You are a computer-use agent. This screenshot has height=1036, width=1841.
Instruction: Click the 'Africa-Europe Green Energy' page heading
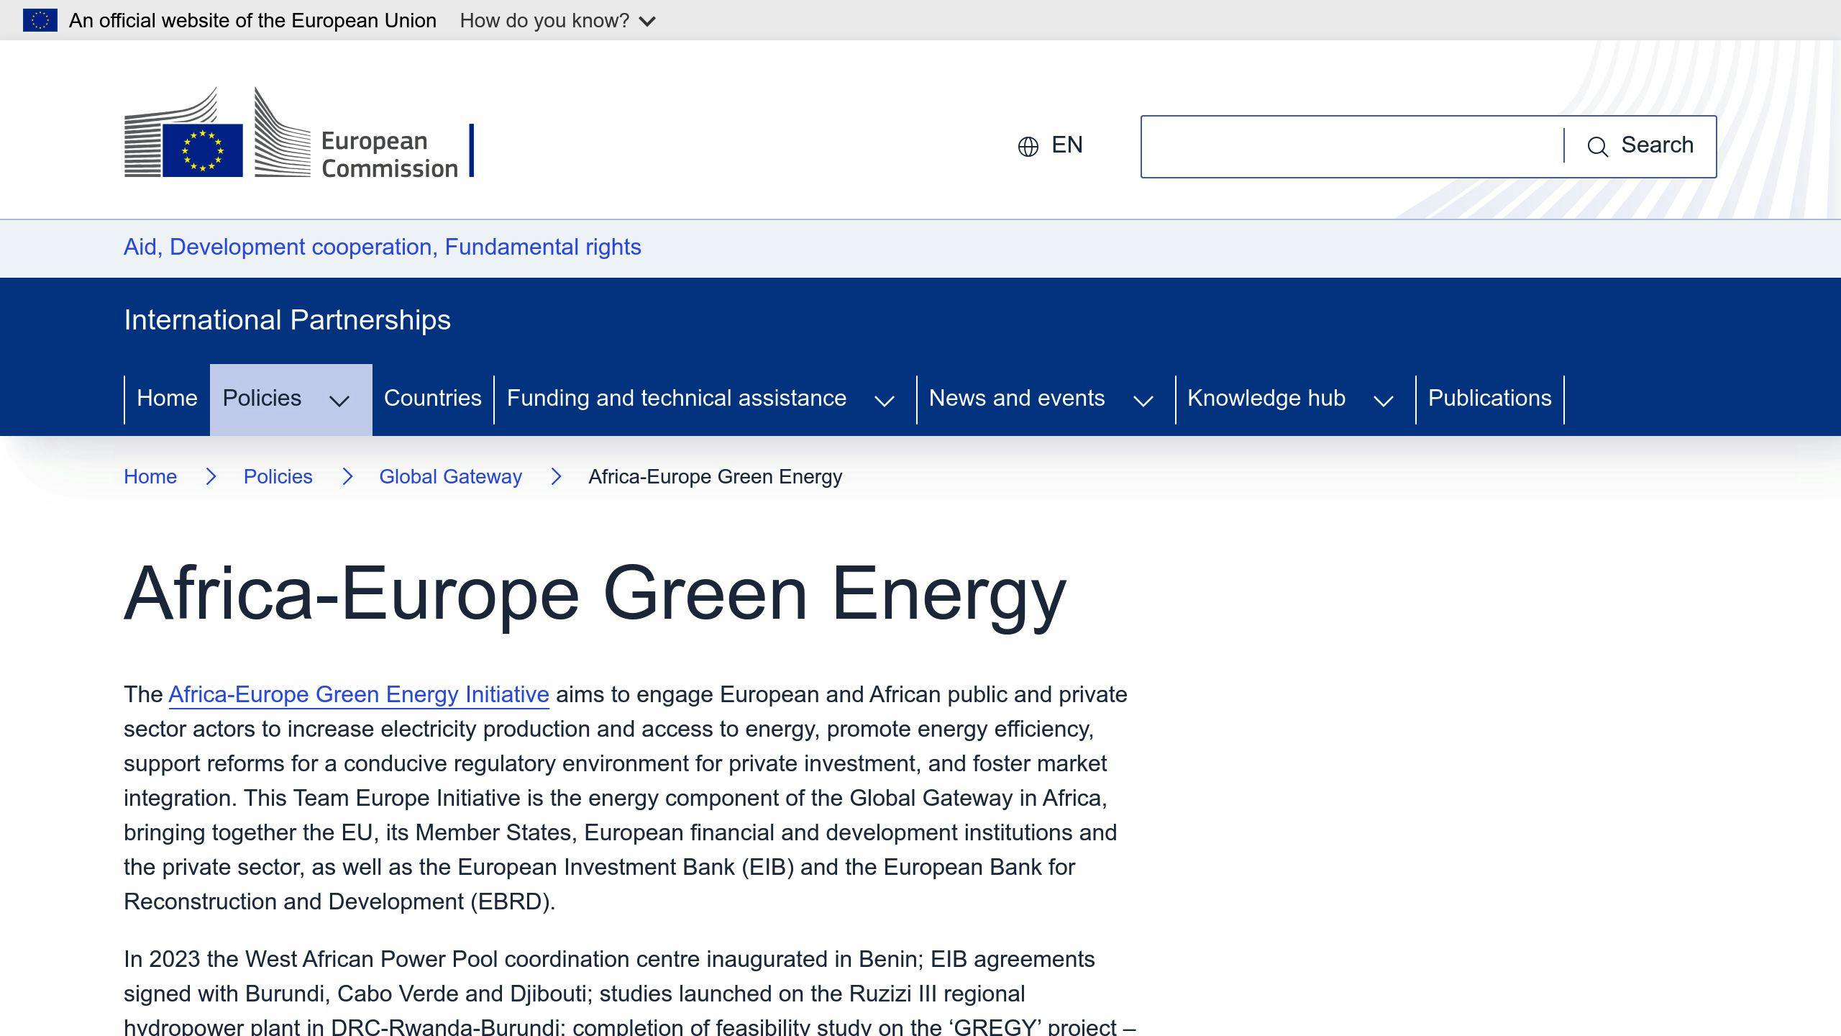click(595, 594)
